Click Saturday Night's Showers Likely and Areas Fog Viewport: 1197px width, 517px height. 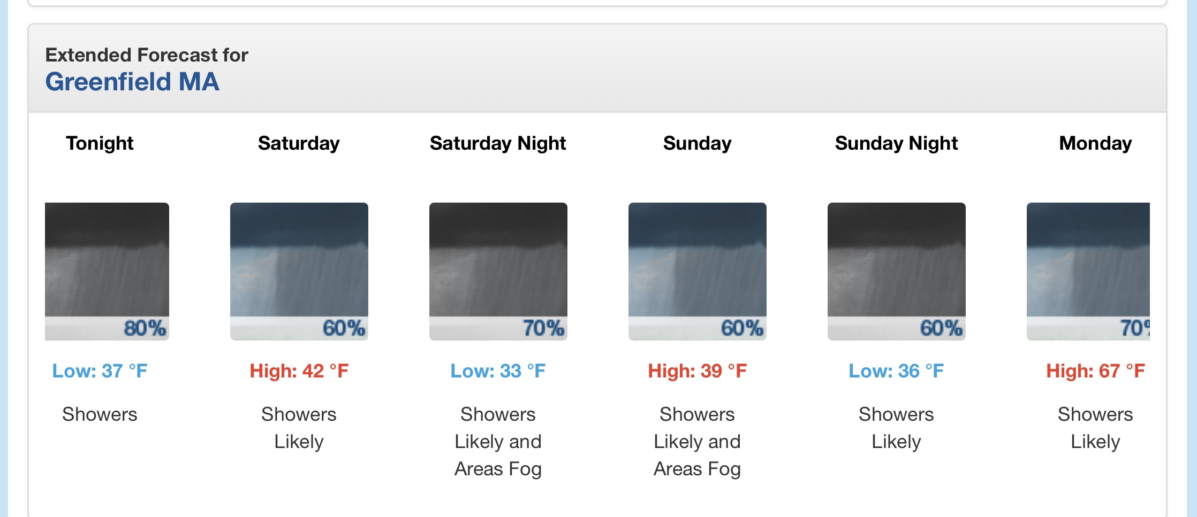coord(498,442)
